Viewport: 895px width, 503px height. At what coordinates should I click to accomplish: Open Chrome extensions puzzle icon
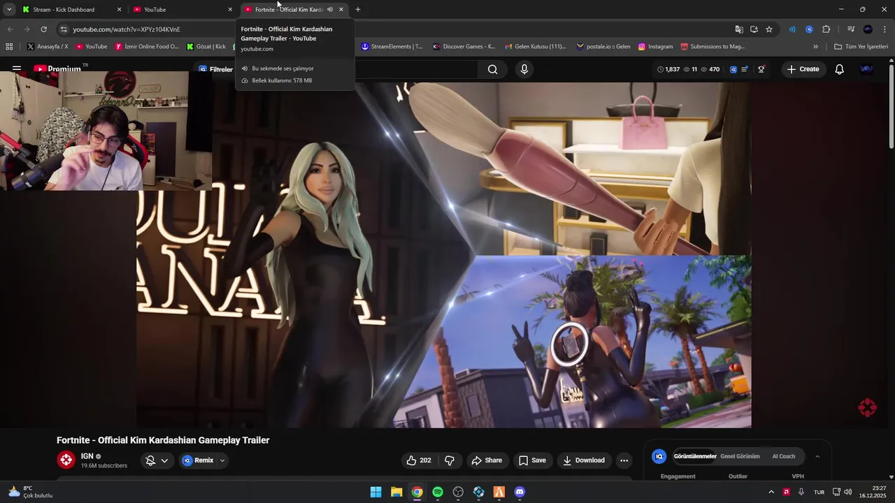tap(826, 29)
